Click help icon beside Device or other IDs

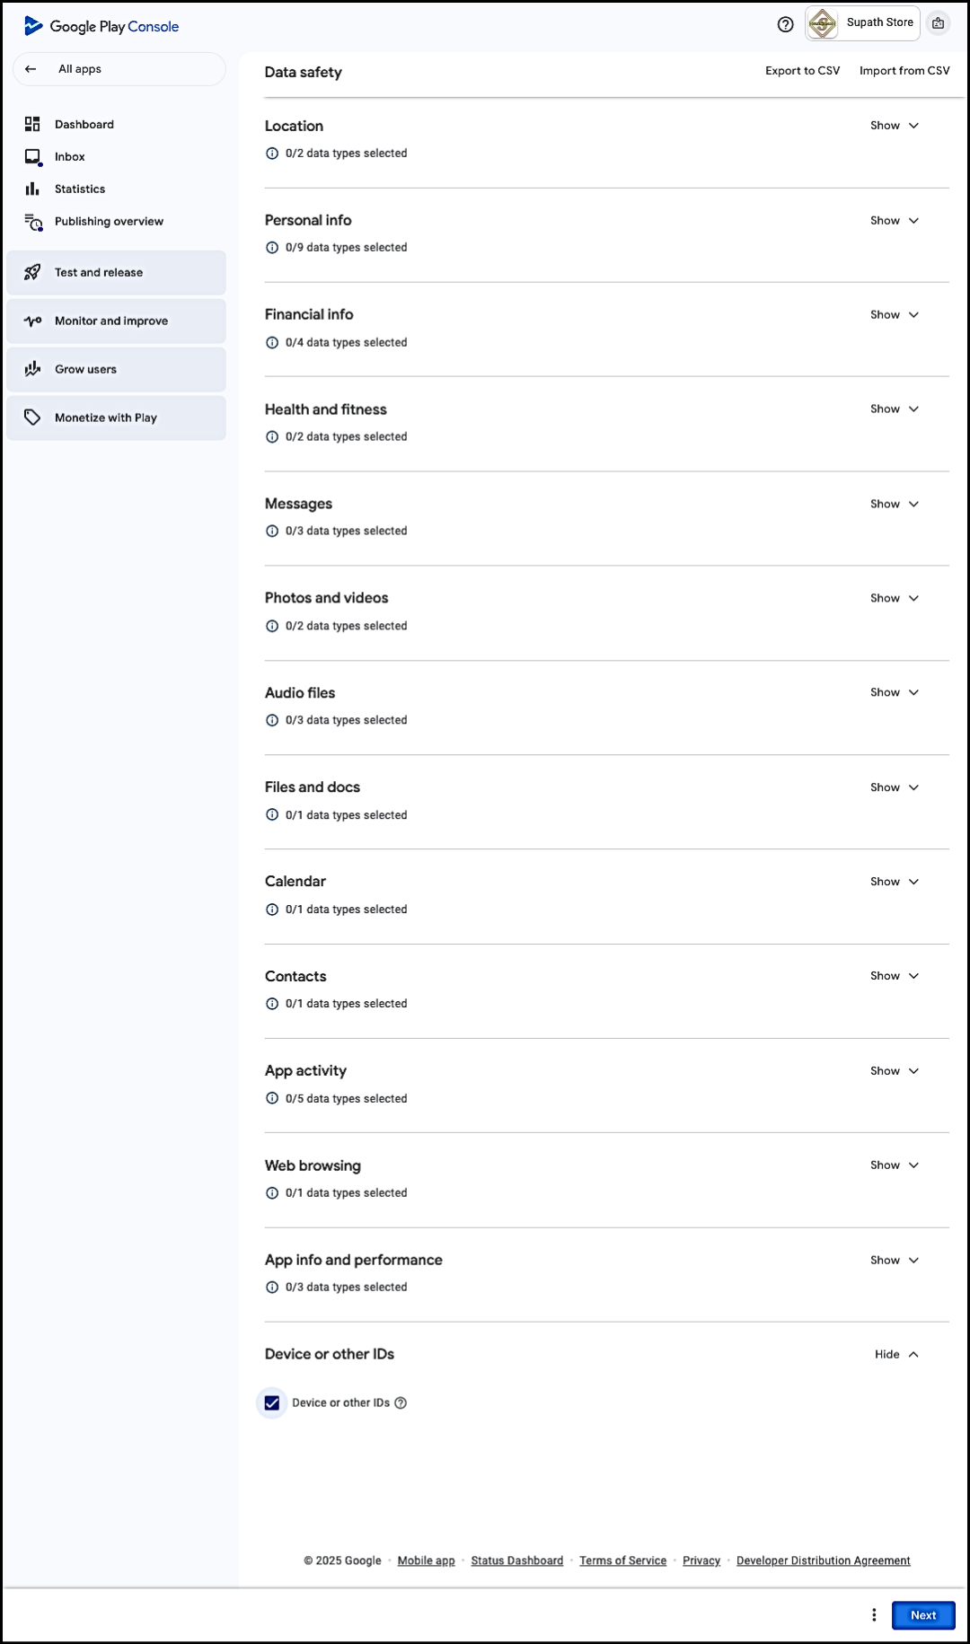coord(401,1402)
